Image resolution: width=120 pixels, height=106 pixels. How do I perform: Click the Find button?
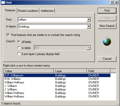tap(107, 11)
